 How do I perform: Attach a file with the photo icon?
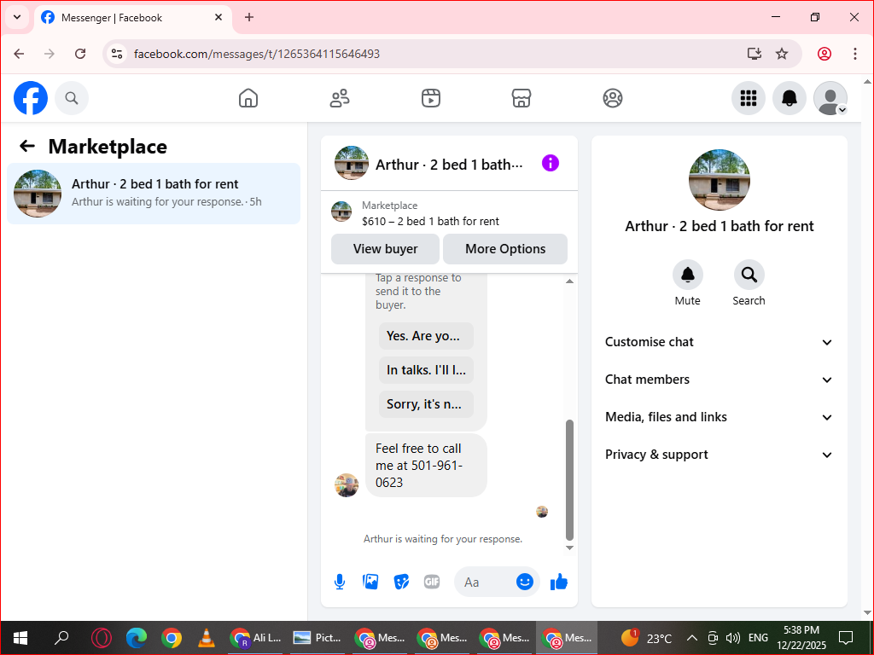(x=370, y=582)
